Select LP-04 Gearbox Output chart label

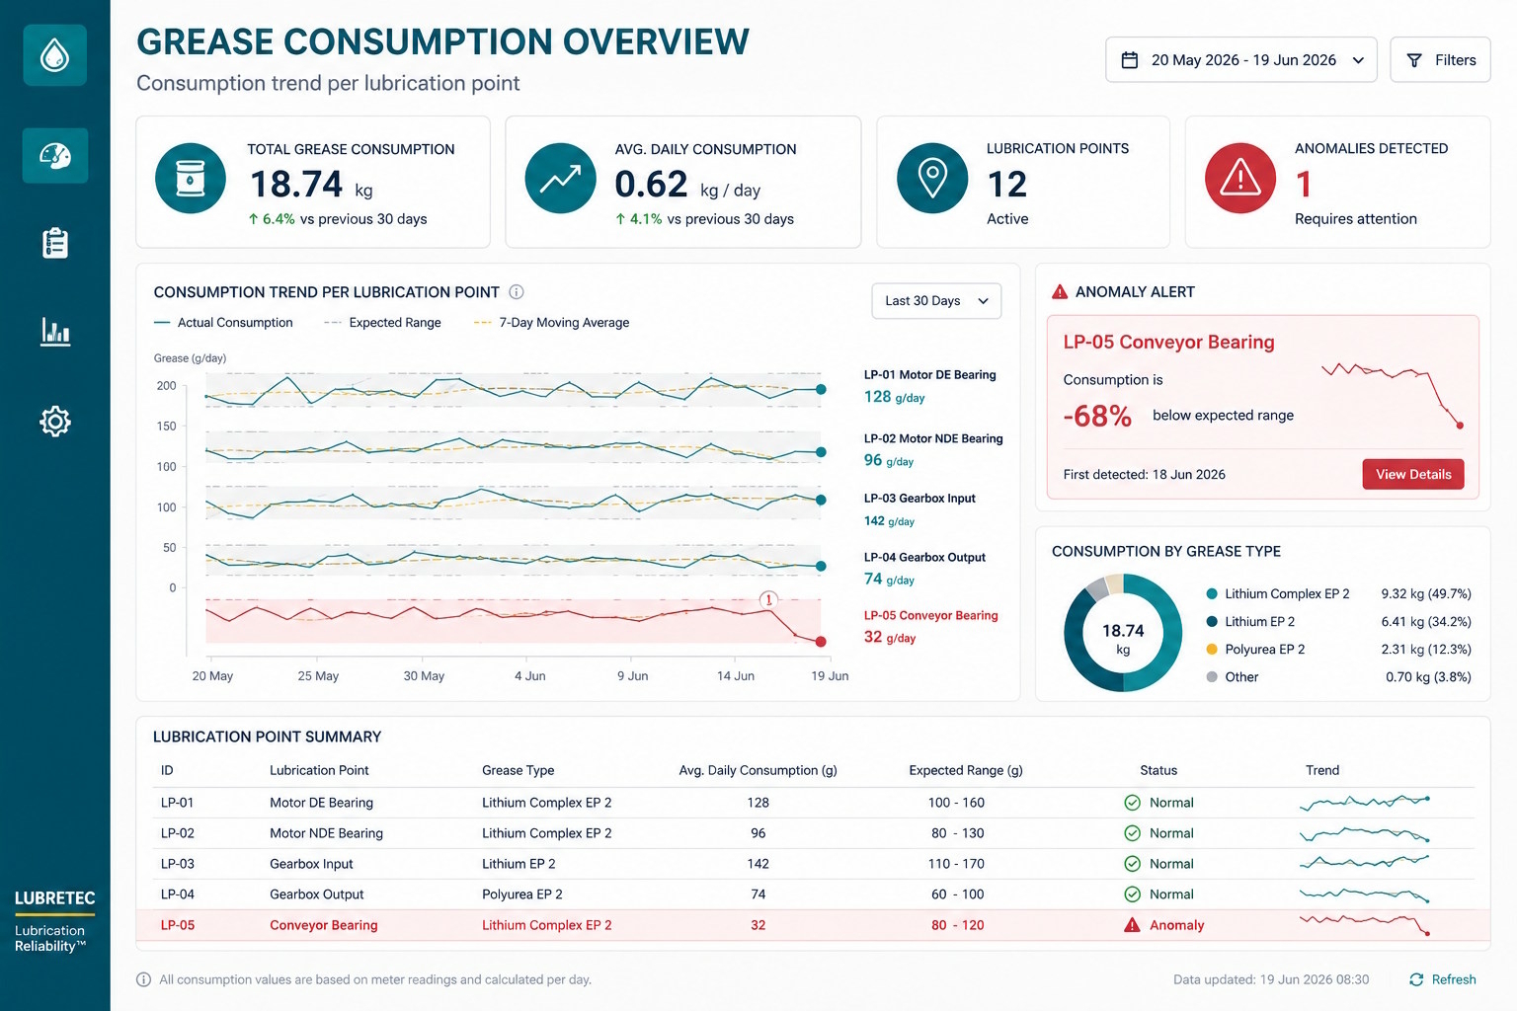(924, 558)
